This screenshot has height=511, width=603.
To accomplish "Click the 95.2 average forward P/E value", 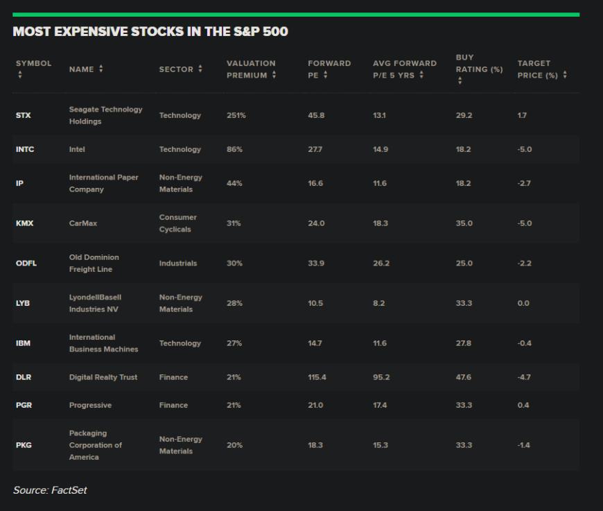I will coord(381,377).
